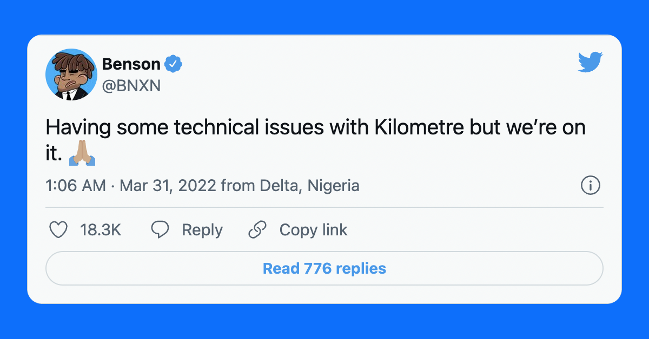Click the Twitter bird logo
649x339 pixels.
click(590, 62)
